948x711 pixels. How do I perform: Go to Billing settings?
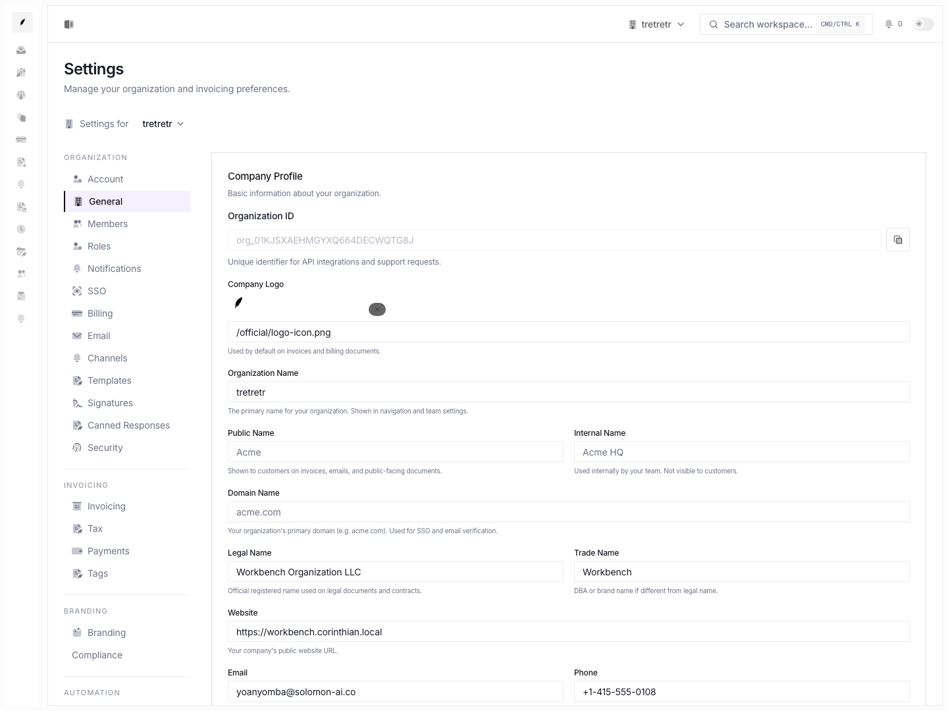(x=127, y=313)
